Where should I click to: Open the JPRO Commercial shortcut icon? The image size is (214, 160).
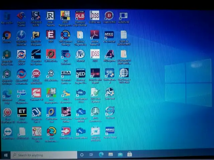click(x=95, y=112)
